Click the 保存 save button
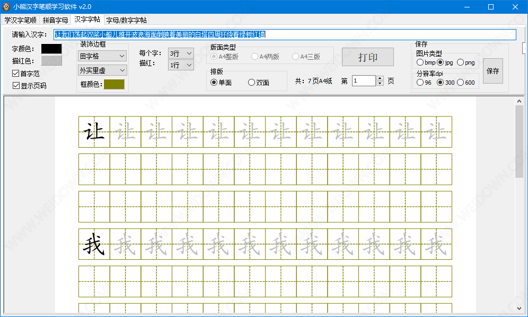Screen dimensions: 528x317 pos(493,71)
